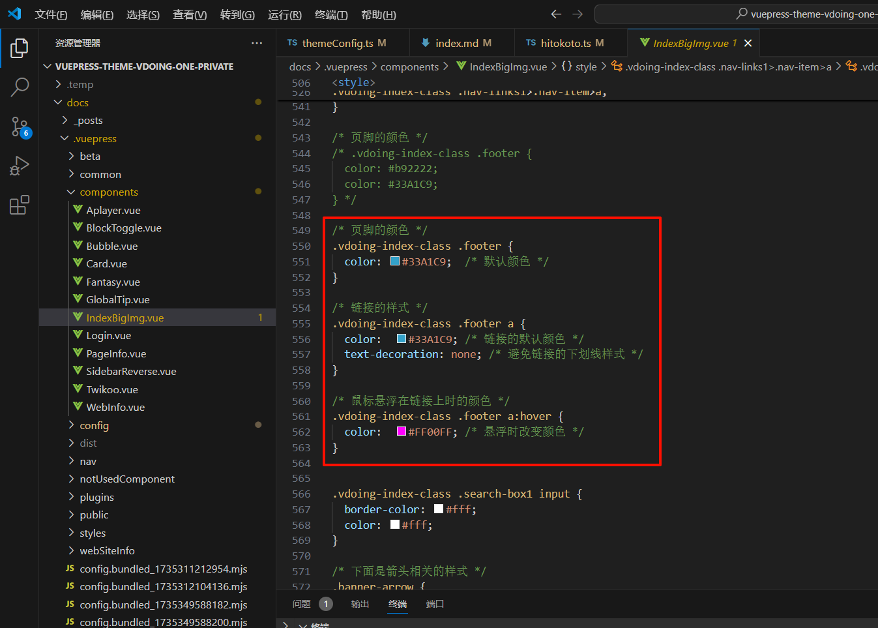Switch to 端口 panel tab

[x=435, y=604]
